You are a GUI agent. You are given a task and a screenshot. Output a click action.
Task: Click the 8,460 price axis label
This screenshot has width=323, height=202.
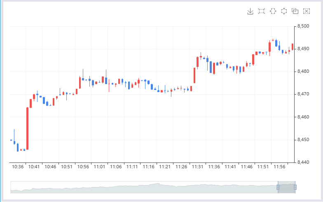[x=303, y=117]
